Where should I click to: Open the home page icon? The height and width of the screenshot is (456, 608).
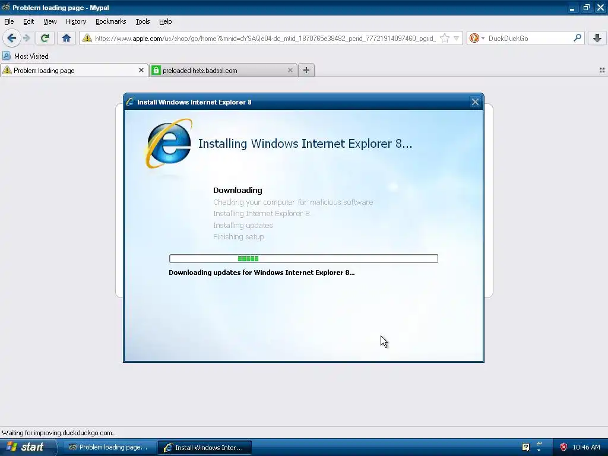tap(66, 38)
